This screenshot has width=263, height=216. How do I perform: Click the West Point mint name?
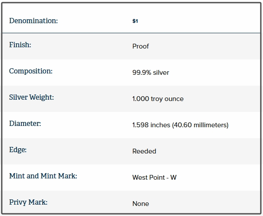(148, 177)
